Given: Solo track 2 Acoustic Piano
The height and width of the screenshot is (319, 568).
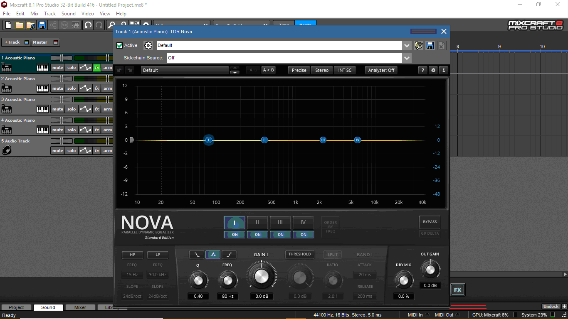Looking at the screenshot, I should (72, 88).
